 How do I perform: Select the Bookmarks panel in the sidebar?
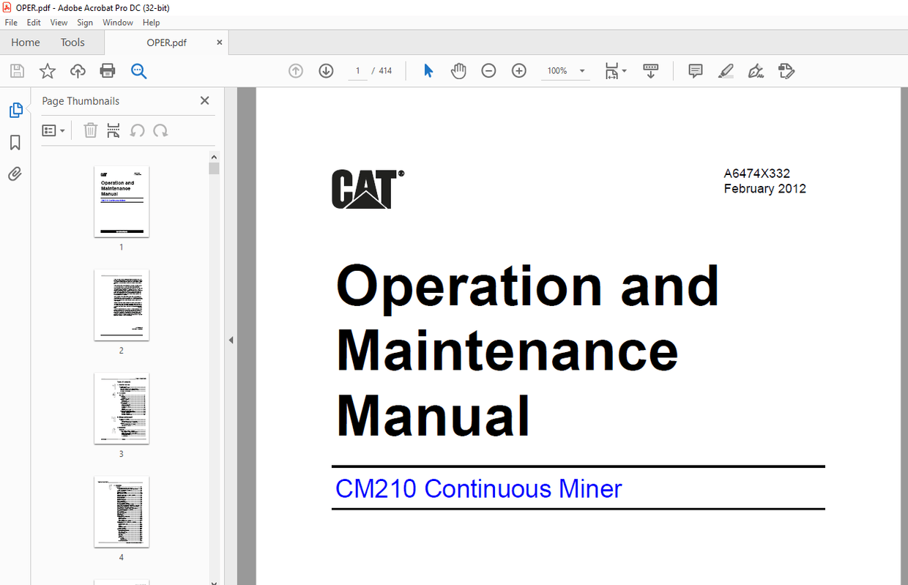(15, 142)
